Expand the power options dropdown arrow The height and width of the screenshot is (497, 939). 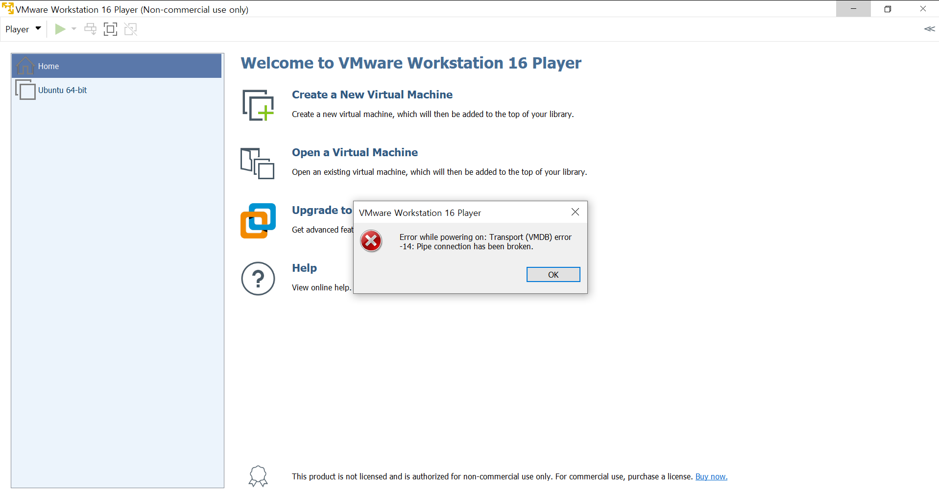(74, 29)
